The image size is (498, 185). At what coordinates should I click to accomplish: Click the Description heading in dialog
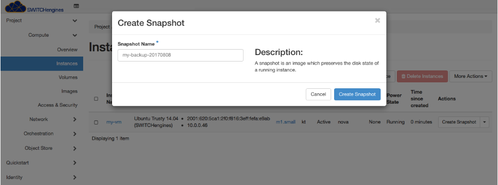279,52
